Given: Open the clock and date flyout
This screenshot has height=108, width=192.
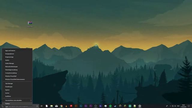Looking at the screenshot, I should pyautogui.click(x=183, y=106).
